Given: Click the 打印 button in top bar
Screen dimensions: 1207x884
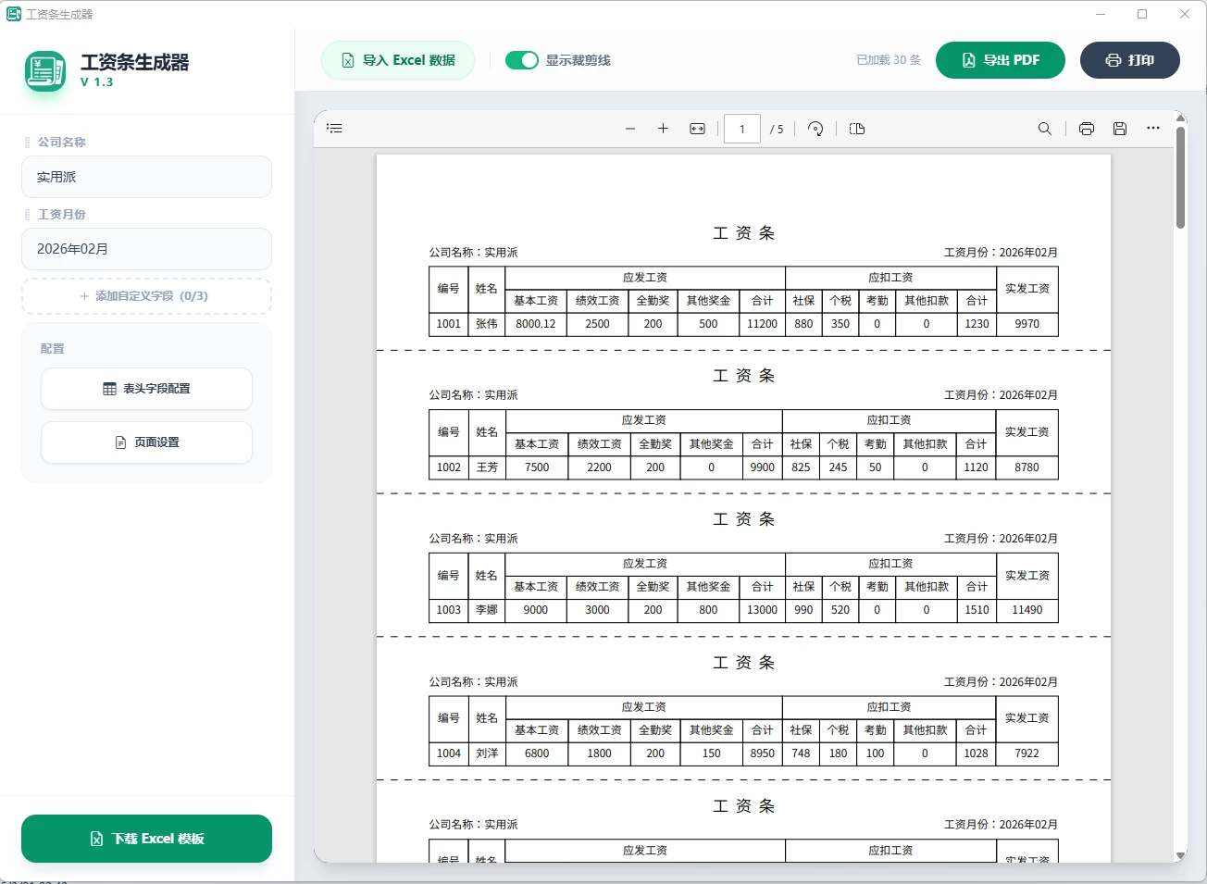Looking at the screenshot, I should 1129,58.
